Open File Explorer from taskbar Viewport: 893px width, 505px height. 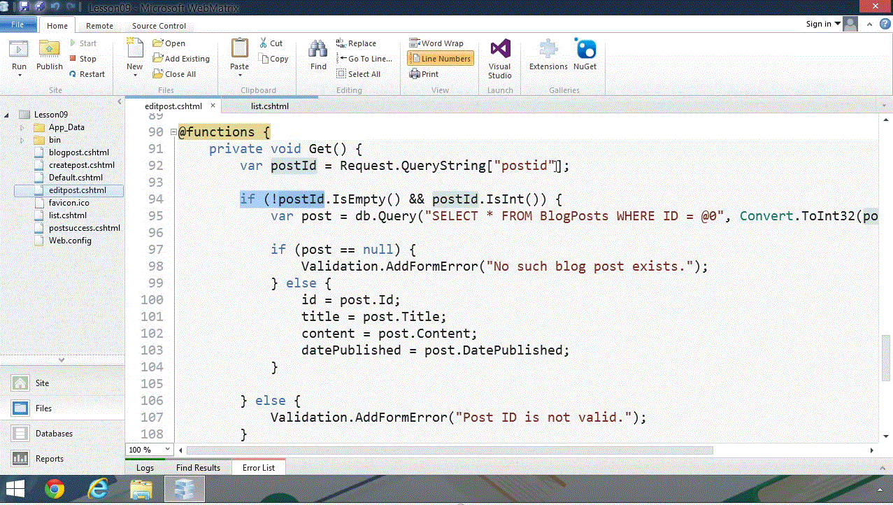(x=141, y=489)
